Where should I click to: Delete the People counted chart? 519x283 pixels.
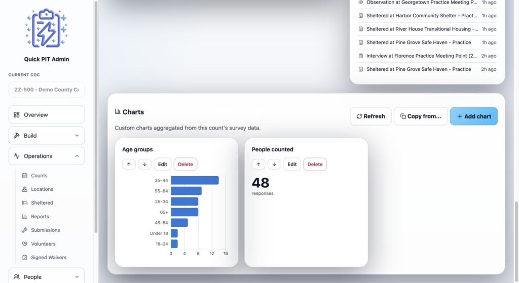pyautogui.click(x=315, y=165)
